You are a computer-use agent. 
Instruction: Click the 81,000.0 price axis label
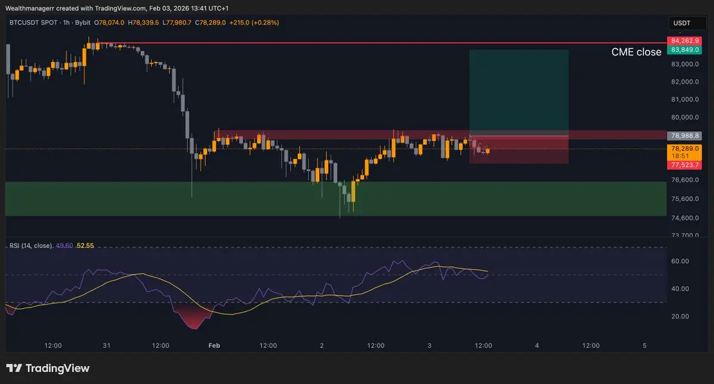point(685,99)
